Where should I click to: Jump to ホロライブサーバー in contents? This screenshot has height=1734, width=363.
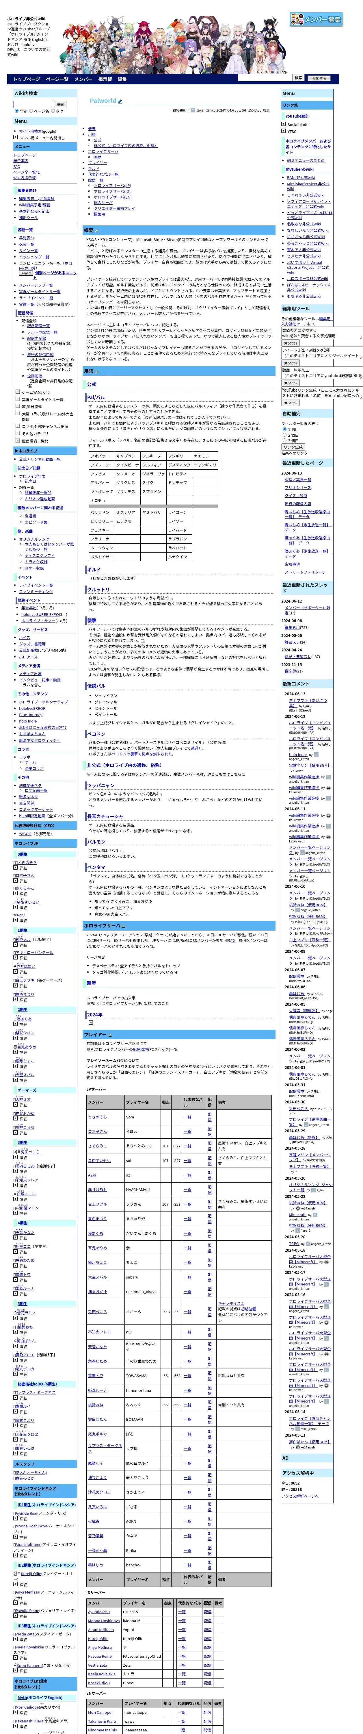click(x=103, y=151)
